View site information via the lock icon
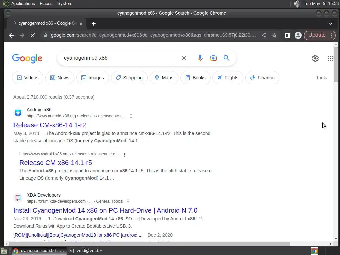This screenshot has width=340, height=255. [x=46, y=35]
